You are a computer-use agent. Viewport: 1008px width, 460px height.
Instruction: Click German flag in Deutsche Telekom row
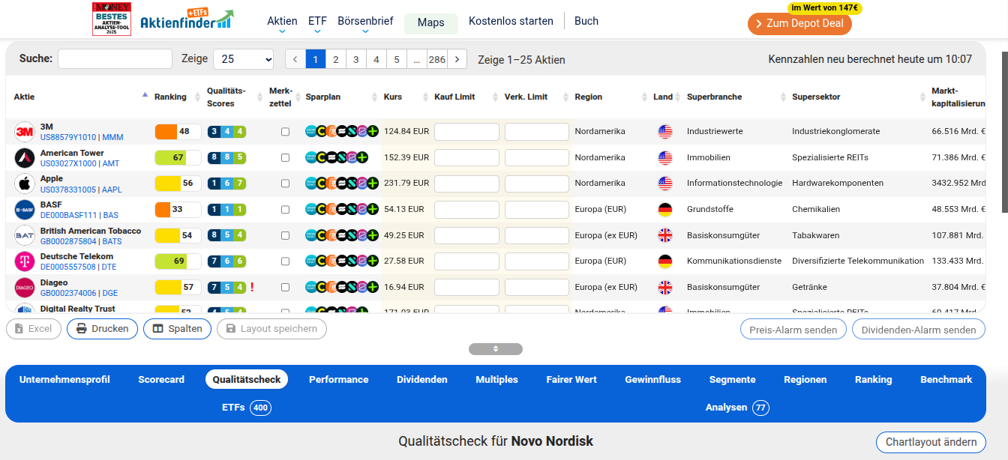pos(664,261)
